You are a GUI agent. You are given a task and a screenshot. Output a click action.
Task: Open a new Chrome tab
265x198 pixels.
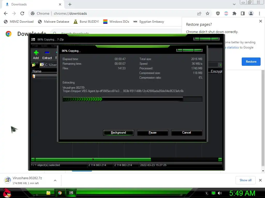click(x=70, y=4)
